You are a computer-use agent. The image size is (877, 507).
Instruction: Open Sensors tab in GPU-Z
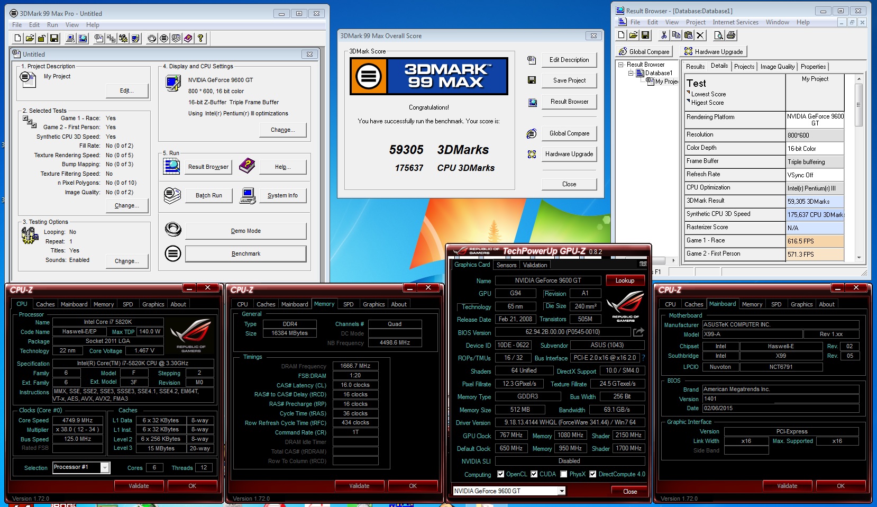click(x=506, y=265)
